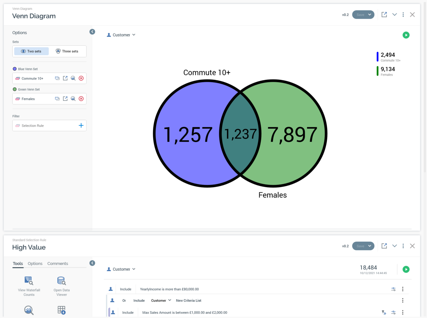Viewport: 427px width, 318px height.
Task: Click the Venn intersection region showing 1,237
Action: [240, 134]
